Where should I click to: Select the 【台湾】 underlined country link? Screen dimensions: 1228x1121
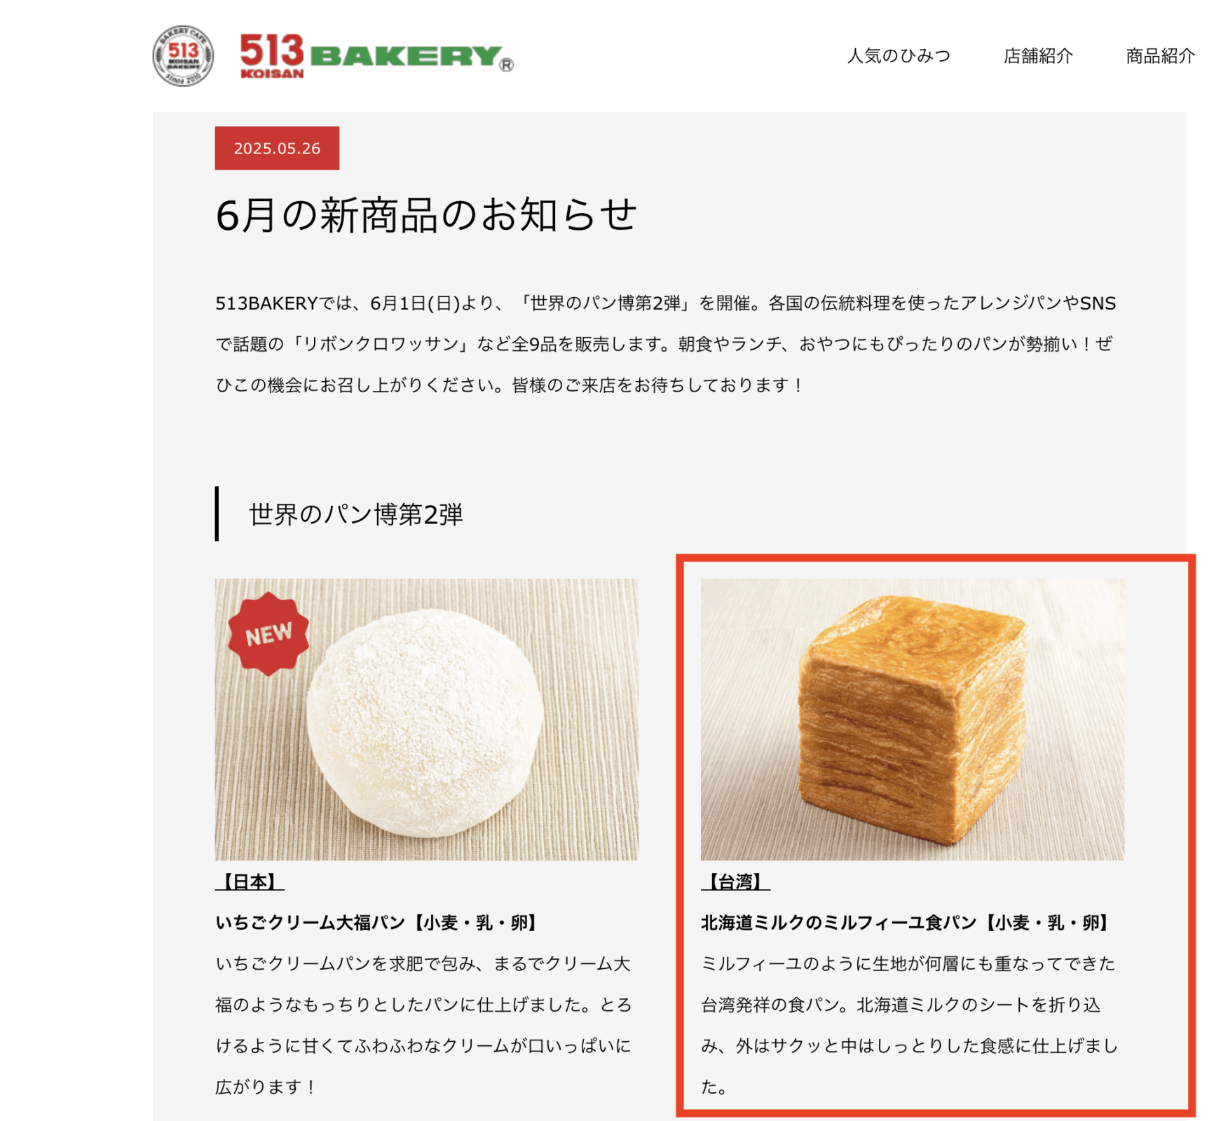click(x=735, y=881)
